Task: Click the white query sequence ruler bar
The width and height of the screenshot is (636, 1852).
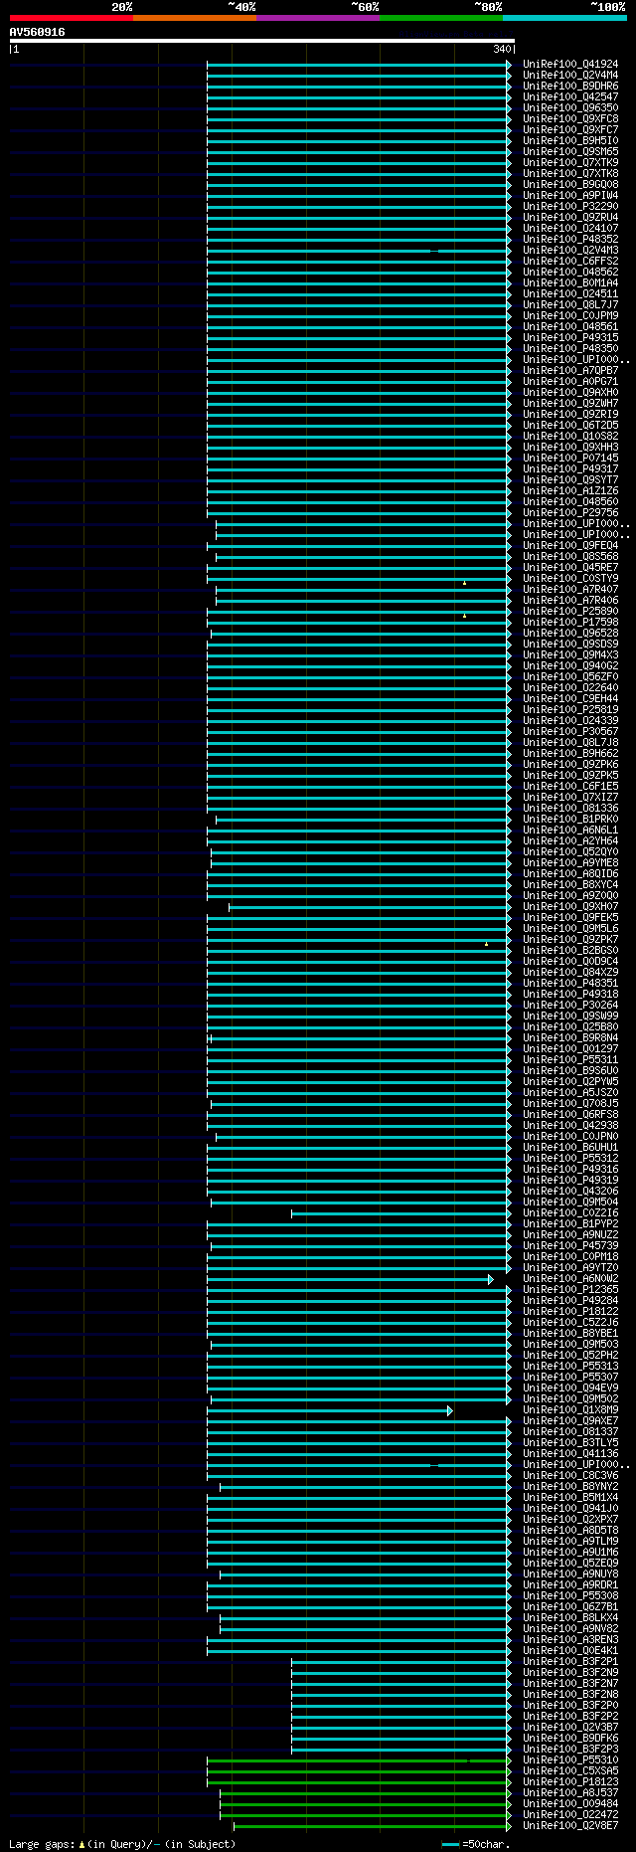Action: pos(261,41)
